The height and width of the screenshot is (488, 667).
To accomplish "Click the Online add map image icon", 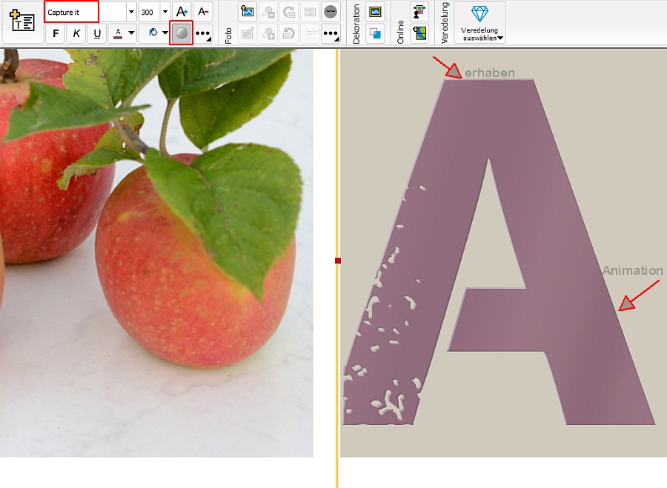I will tap(419, 33).
